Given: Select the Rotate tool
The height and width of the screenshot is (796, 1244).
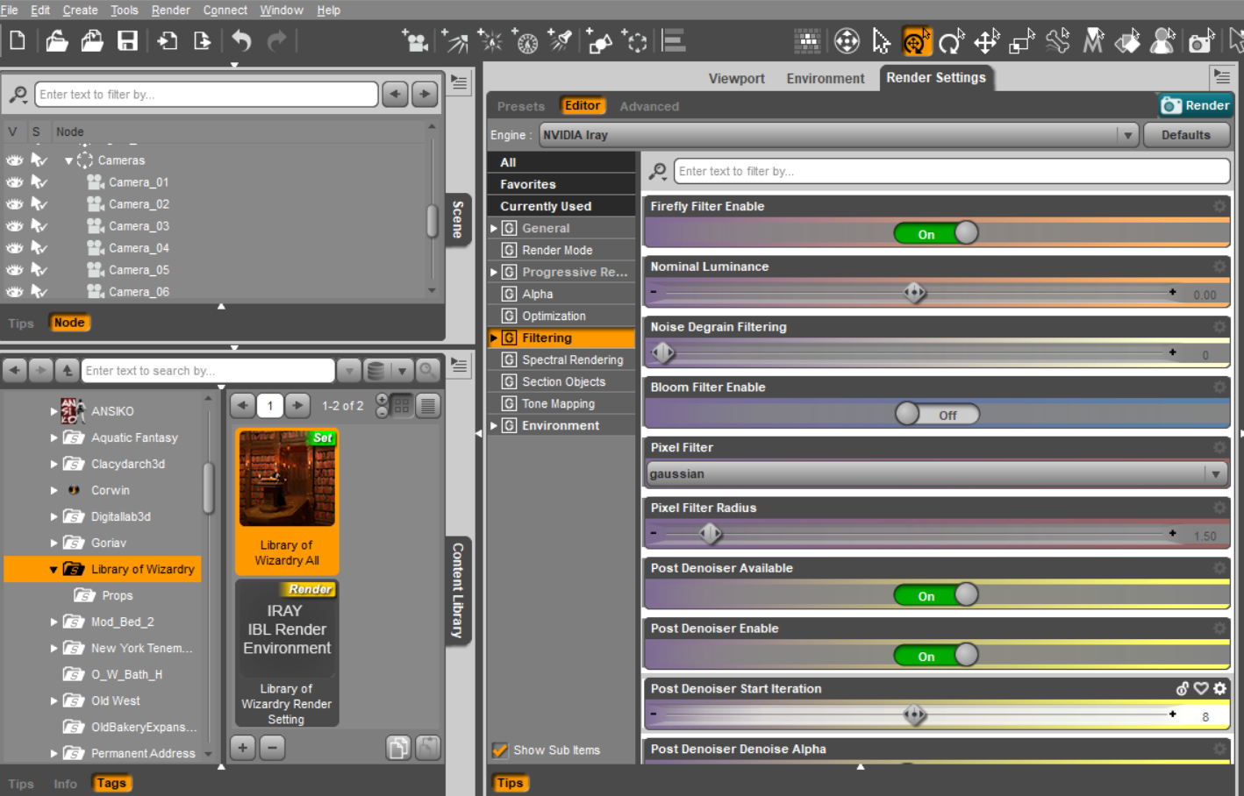Looking at the screenshot, I should pos(951,40).
